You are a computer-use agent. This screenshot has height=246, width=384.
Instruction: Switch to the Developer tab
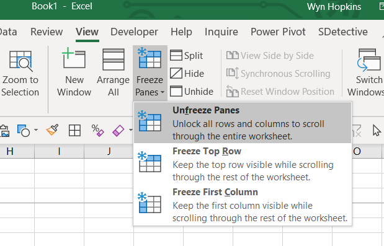134,32
